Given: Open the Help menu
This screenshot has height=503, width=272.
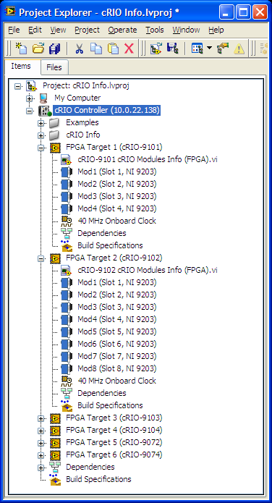Looking at the screenshot, I should 216,30.
